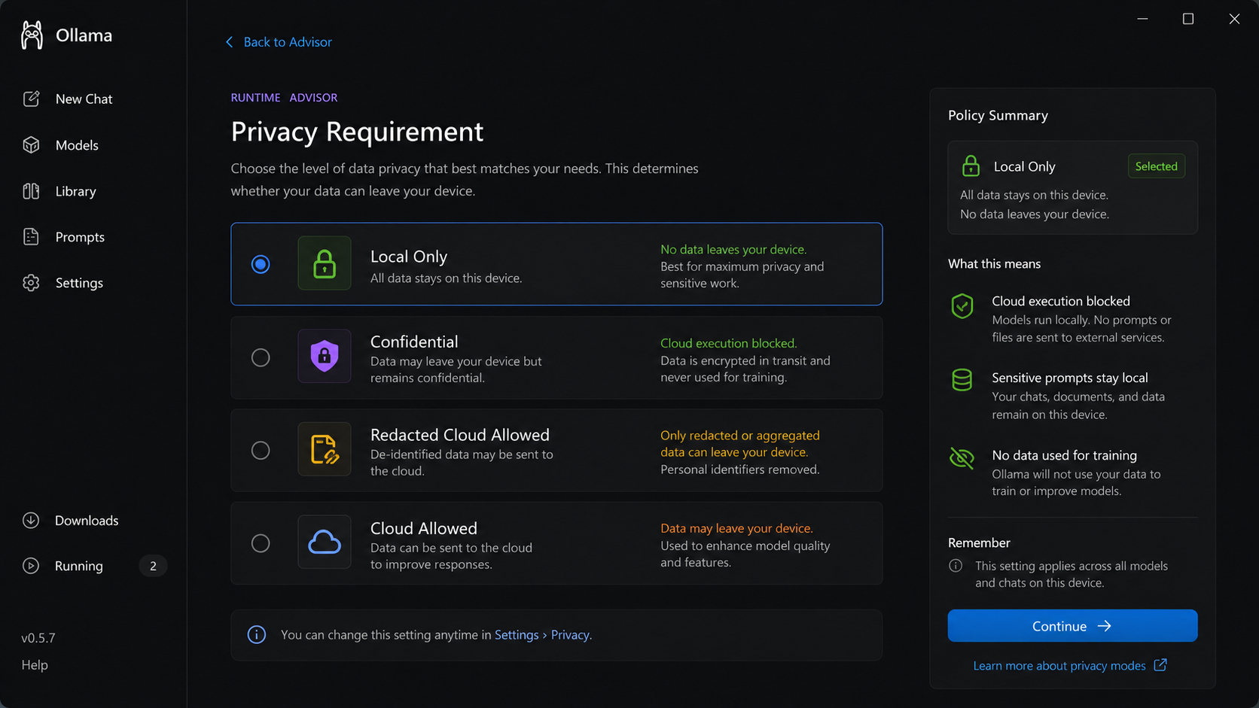The width and height of the screenshot is (1259, 708).
Task: Open Library sidebar item
Action: pos(75,191)
